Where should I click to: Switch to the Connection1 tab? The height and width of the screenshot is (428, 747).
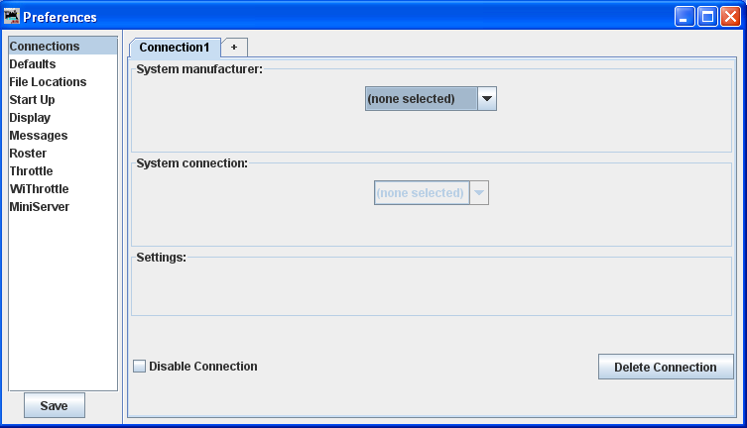pyautogui.click(x=175, y=48)
